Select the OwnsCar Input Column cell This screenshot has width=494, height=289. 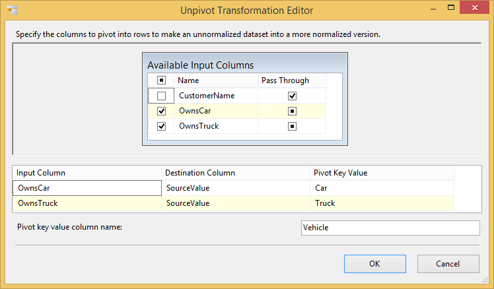tap(87, 188)
